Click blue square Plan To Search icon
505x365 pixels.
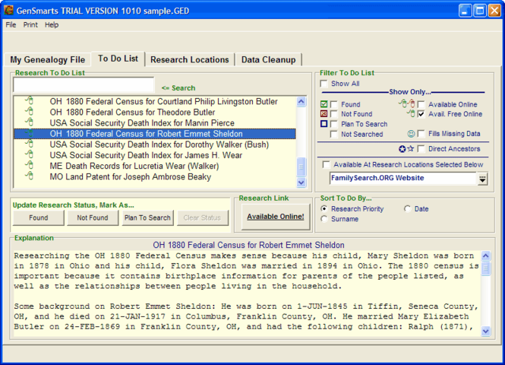coord(324,124)
